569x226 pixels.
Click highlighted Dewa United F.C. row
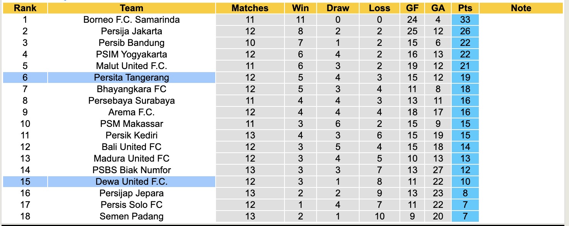pos(131,182)
